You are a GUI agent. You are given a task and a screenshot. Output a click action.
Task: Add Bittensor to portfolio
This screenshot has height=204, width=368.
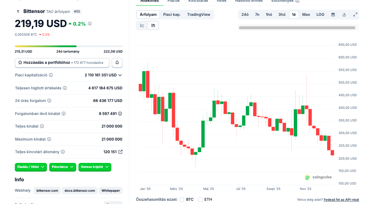62,63
